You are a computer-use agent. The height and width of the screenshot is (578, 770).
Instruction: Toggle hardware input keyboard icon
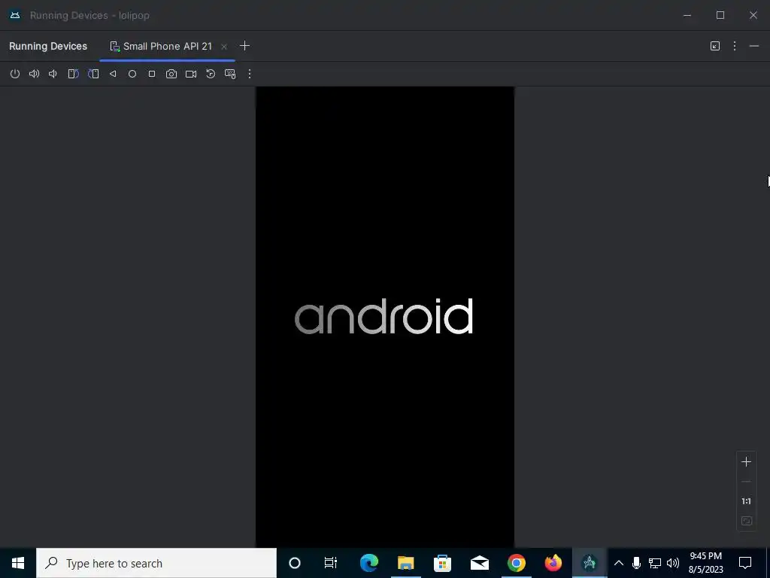(230, 74)
